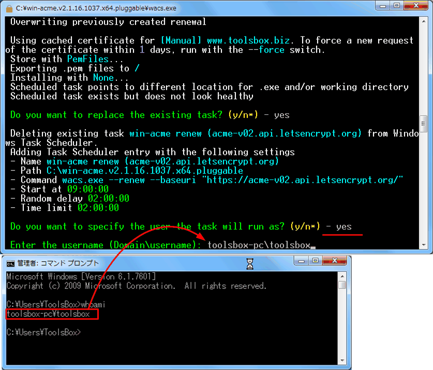Image resolution: width=433 pixels, height=370 pixels.
Task: Click the last 'C:¥Users¥ToolsBox>' prompt line
Action: click(43, 332)
